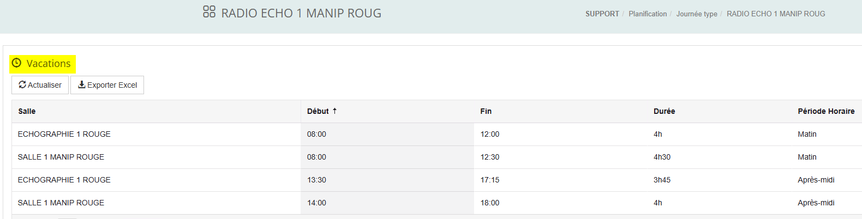Click the Période Horaire column header
Viewport: 862px width, 219px height.
826,111
